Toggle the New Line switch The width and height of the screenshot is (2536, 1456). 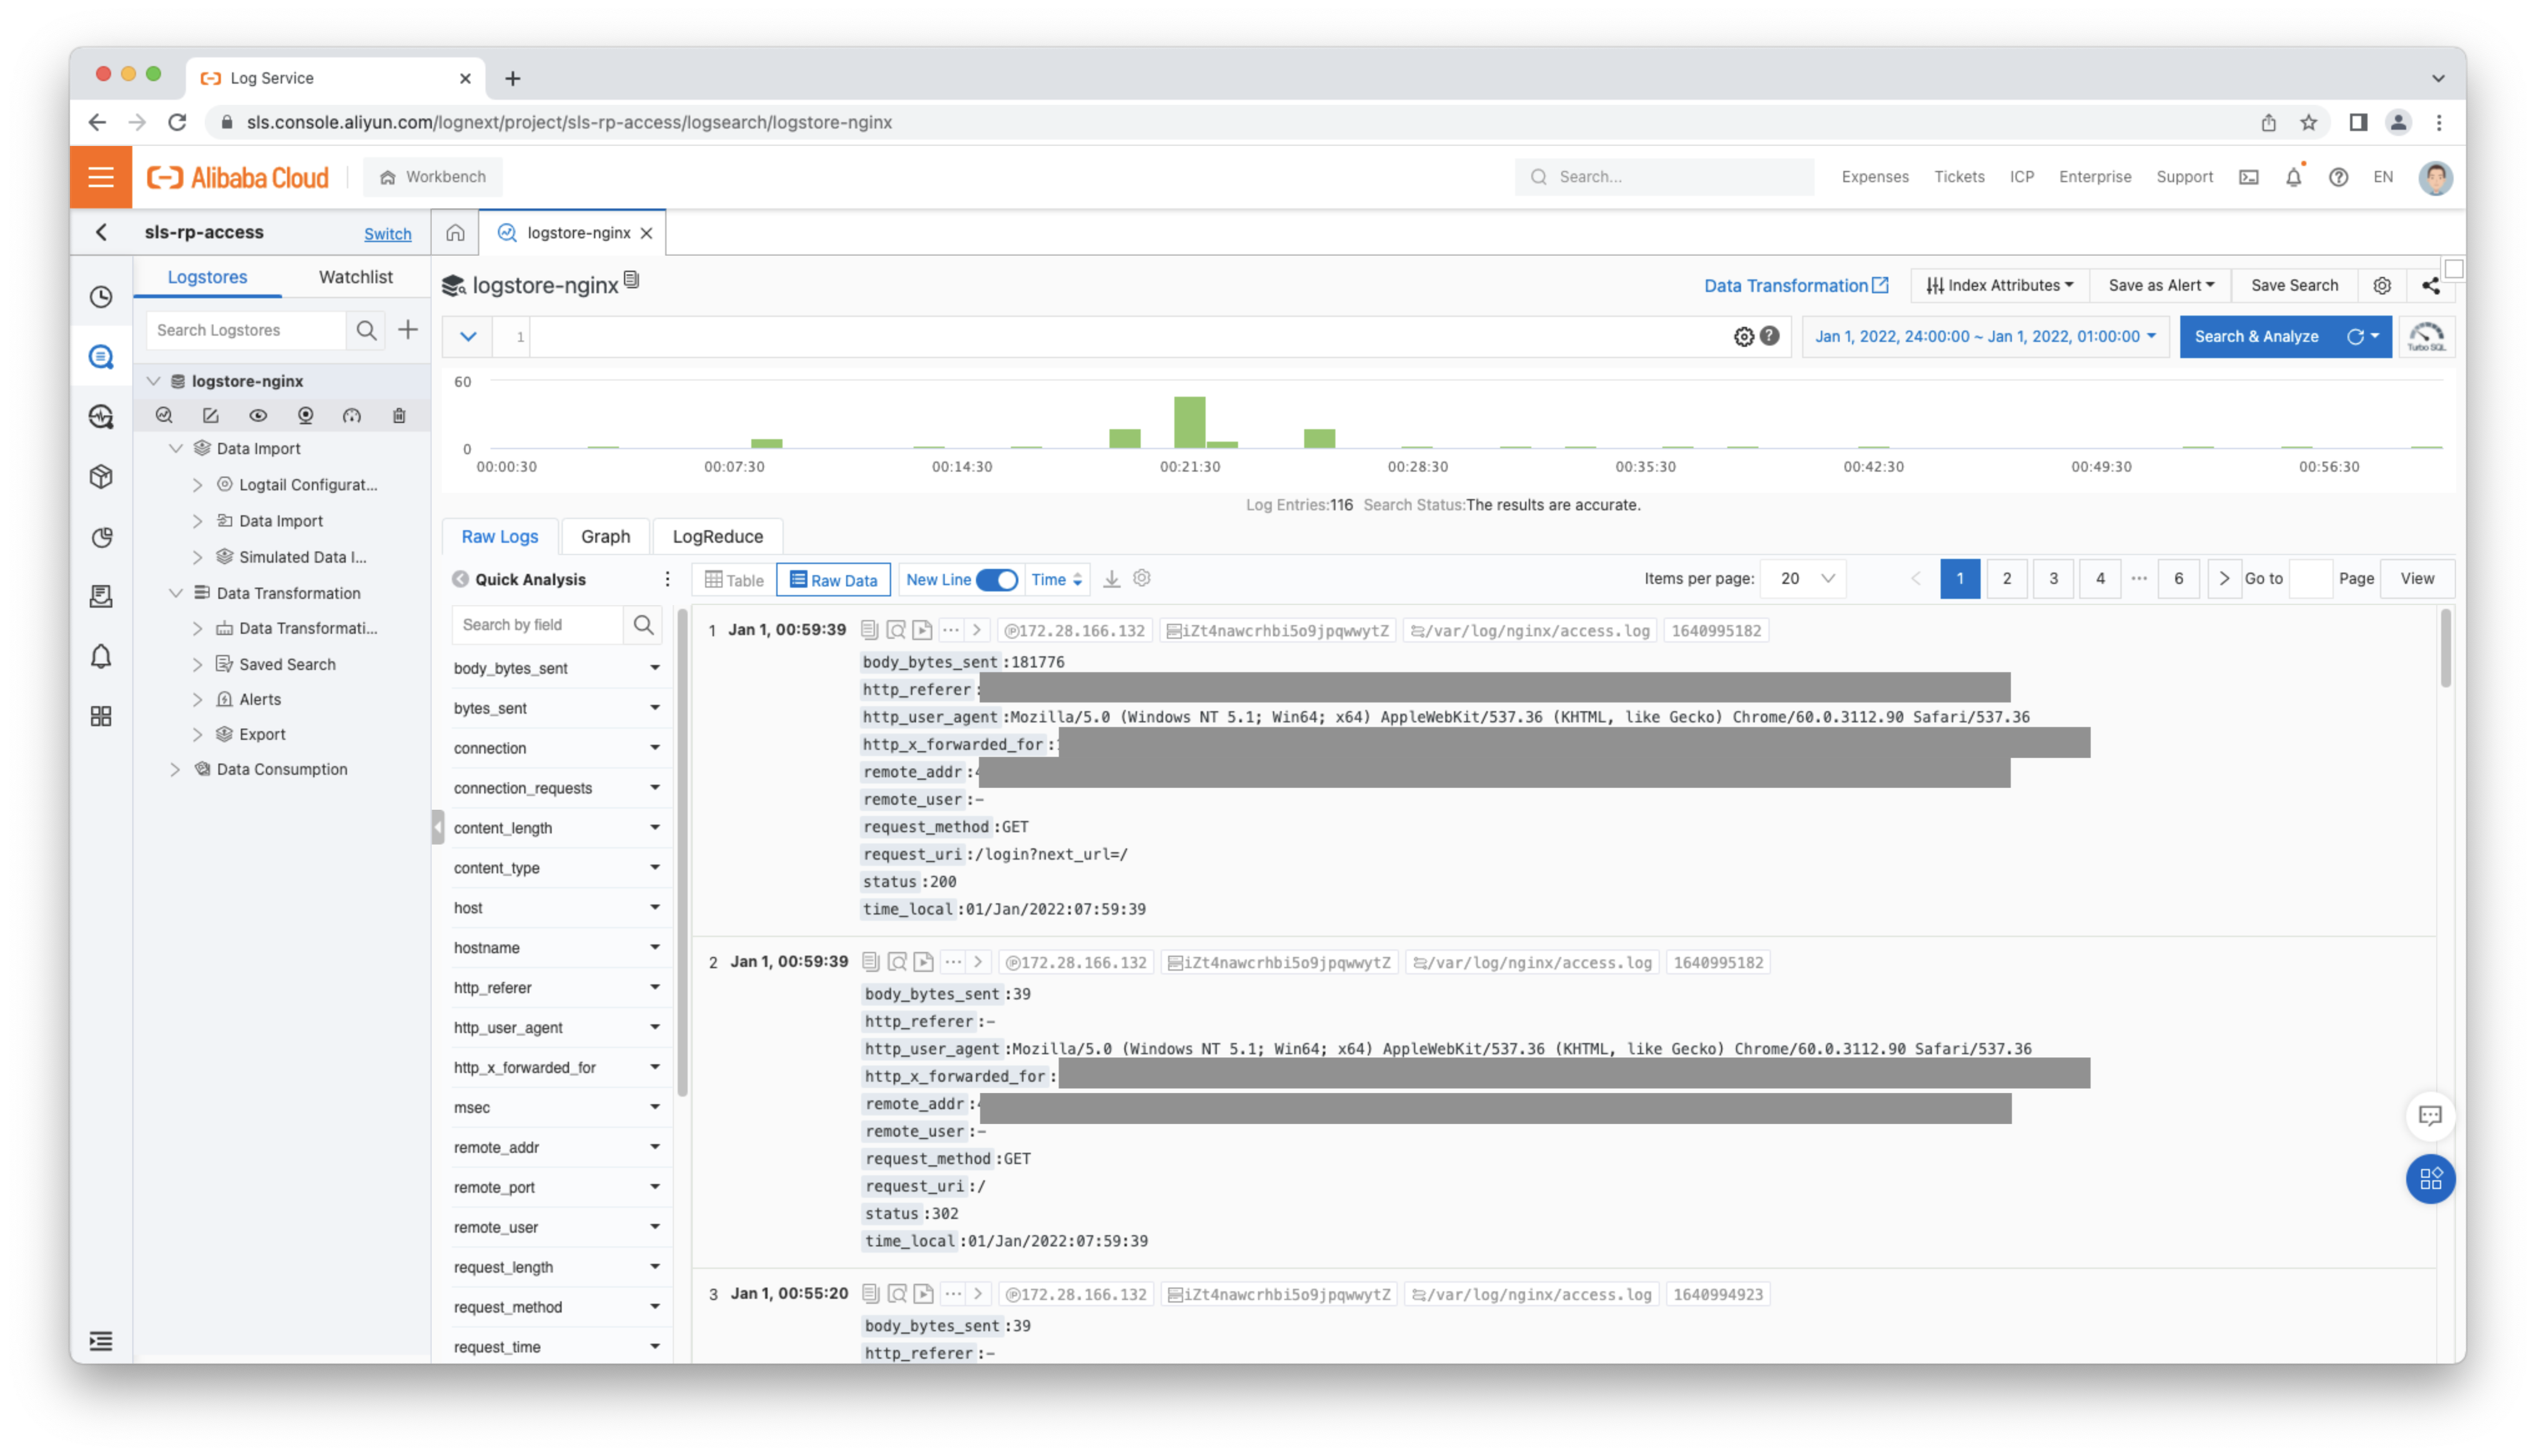click(x=996, y=579)
